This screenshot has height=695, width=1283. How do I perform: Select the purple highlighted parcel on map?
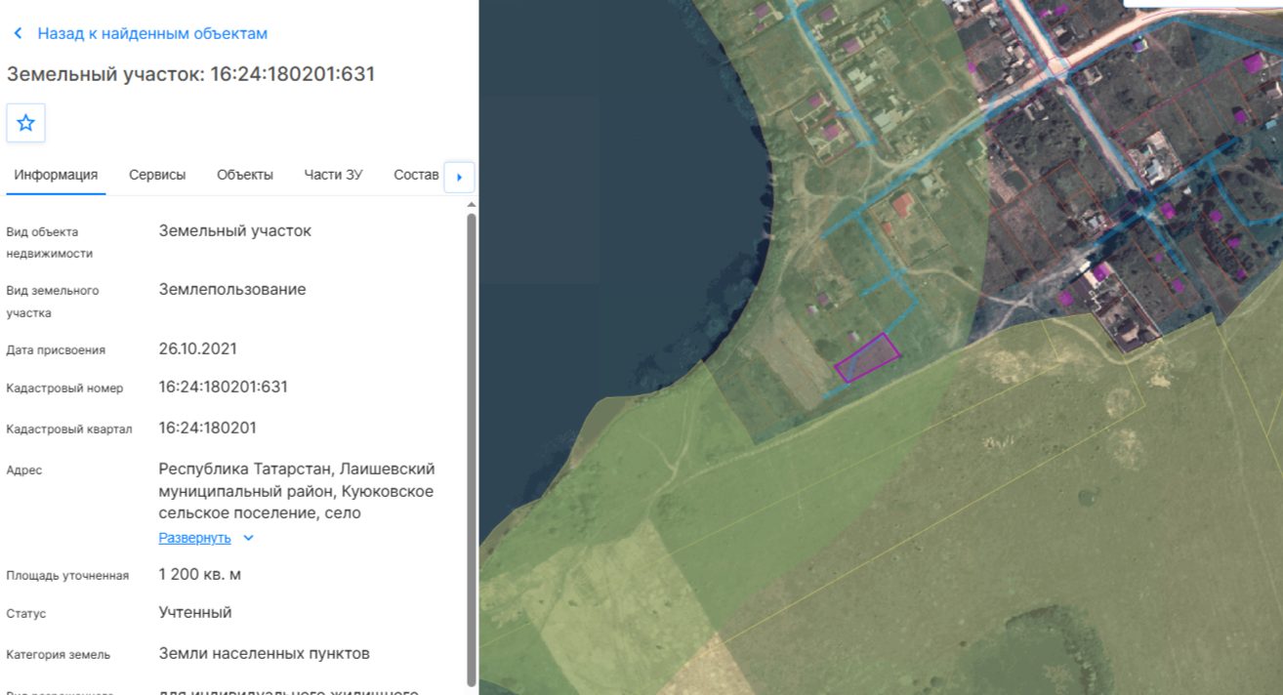pos(867,357)
